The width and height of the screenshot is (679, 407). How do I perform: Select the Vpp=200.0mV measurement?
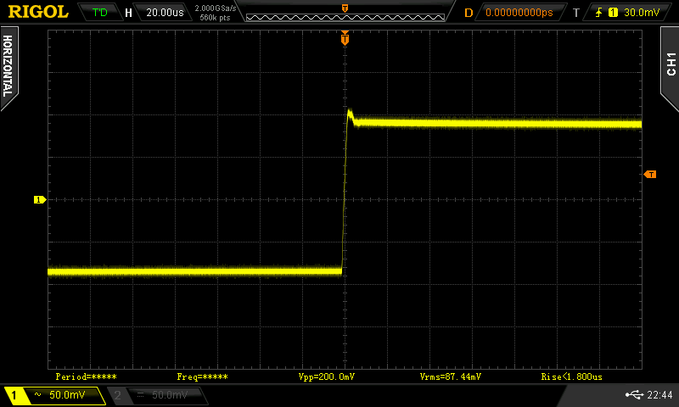(327, 376)
